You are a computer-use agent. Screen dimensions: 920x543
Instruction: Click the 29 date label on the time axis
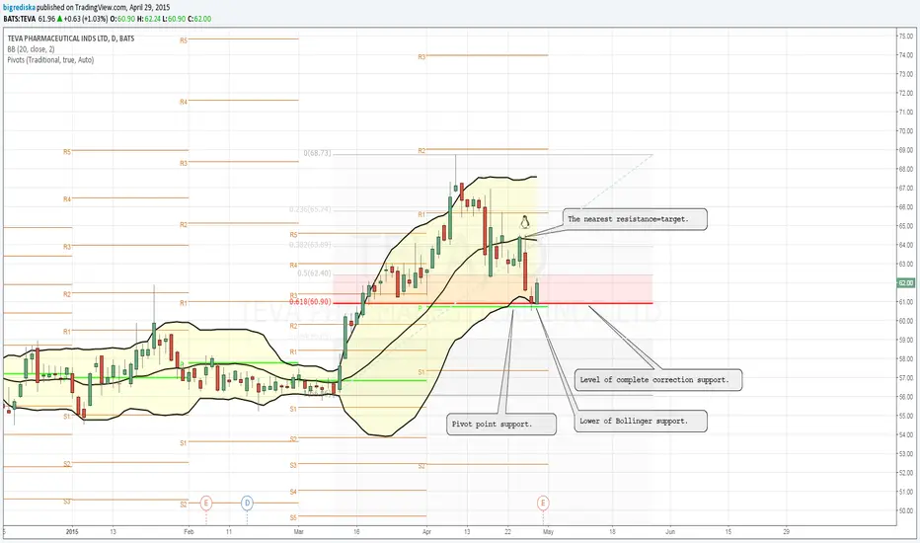786,532
